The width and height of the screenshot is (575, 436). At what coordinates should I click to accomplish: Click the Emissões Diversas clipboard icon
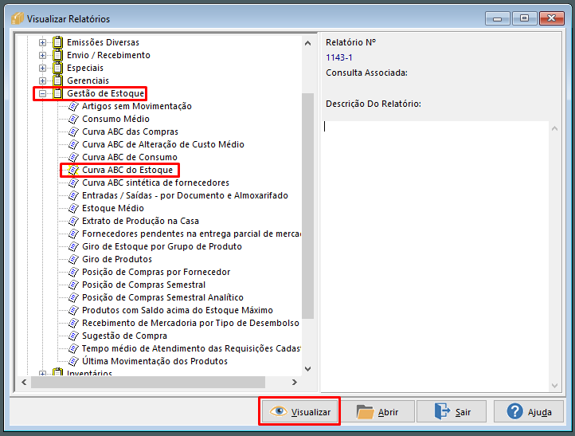pos(57,42)
